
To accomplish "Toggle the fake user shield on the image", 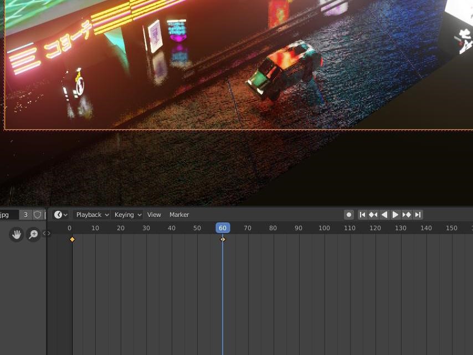I will 37,215.
